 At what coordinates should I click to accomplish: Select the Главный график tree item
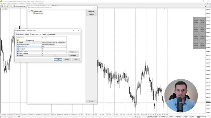(38, 11)
